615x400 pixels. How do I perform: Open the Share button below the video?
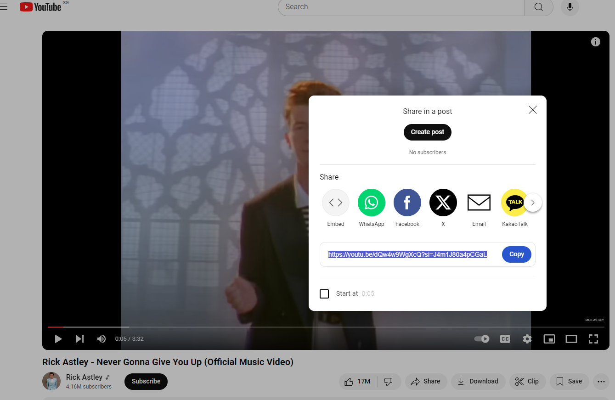(426, 382)
